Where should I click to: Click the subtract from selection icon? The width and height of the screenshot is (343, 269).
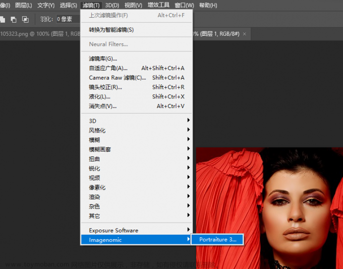click(14, 20)
